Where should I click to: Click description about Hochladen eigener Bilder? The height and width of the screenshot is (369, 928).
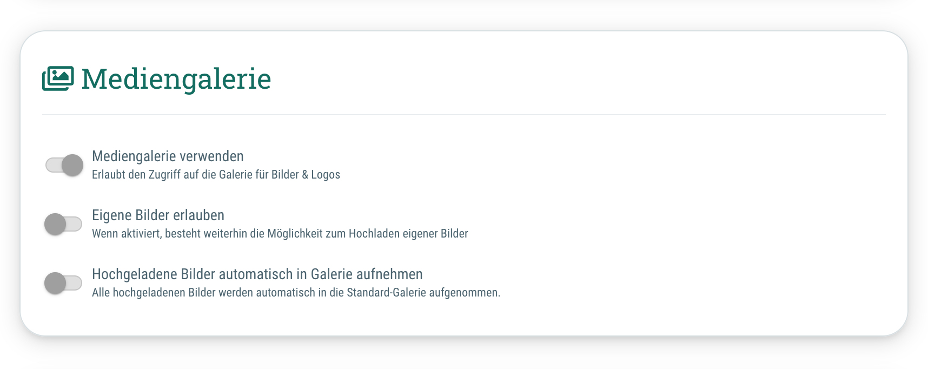click(x=280, y=234)
